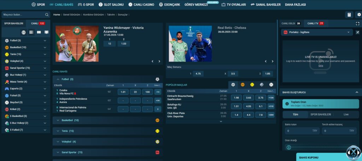The image size is (362, 161).
Task: Filter popular matches by baseball icon
Action: (271, 85)
